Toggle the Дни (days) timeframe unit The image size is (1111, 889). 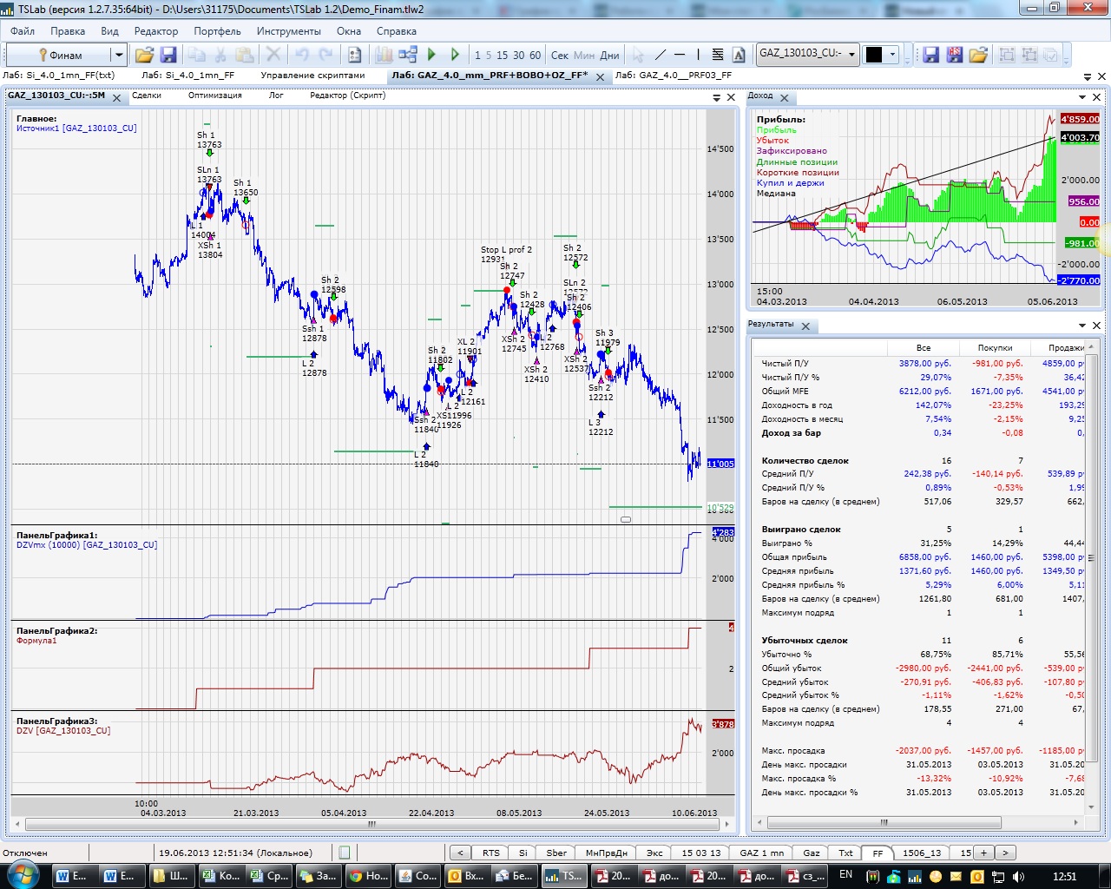(610, 55)
